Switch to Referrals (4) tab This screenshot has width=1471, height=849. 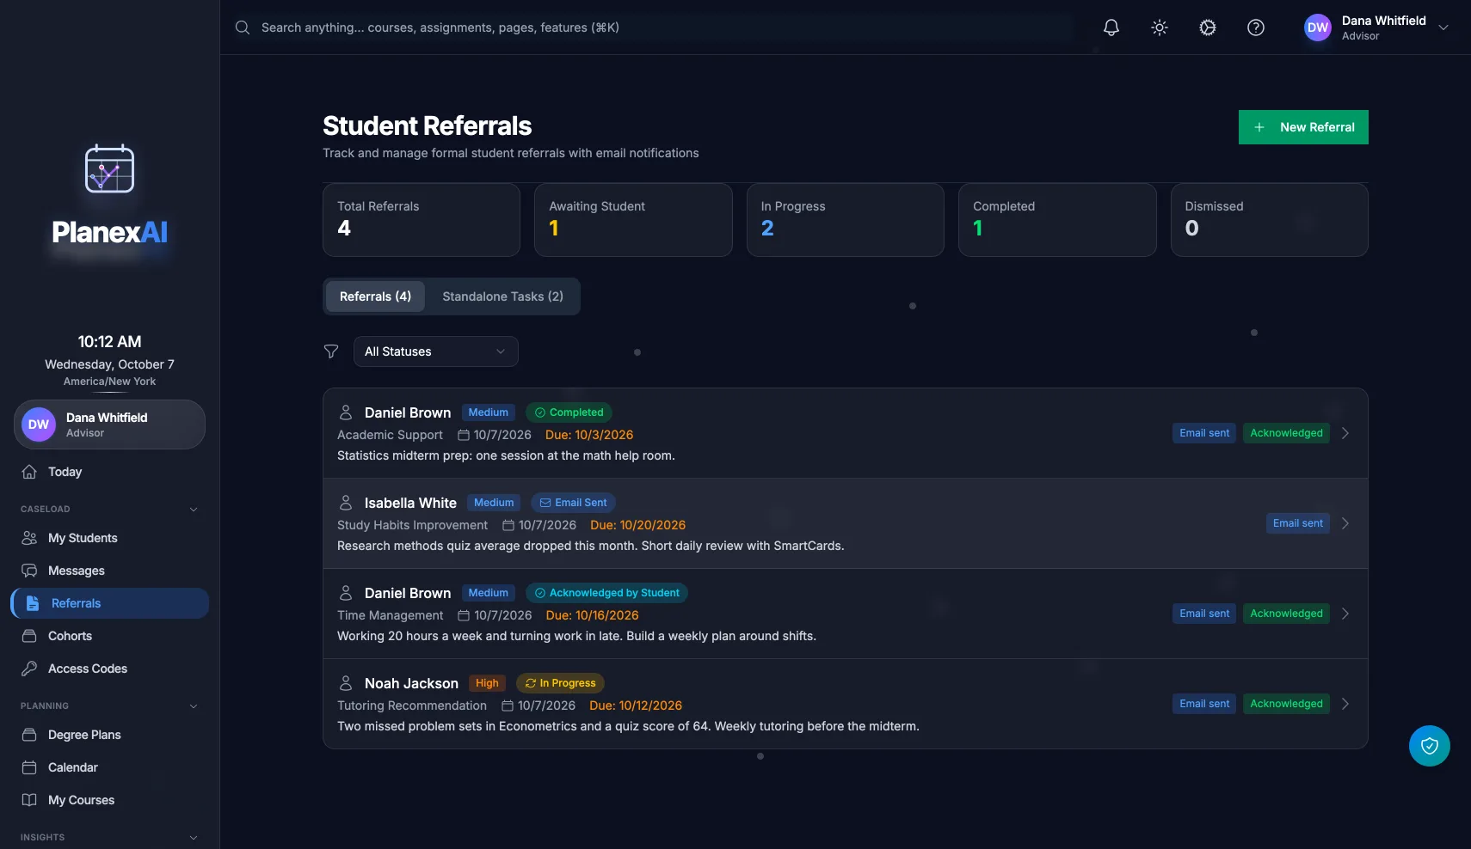click(x=375, y=296)
